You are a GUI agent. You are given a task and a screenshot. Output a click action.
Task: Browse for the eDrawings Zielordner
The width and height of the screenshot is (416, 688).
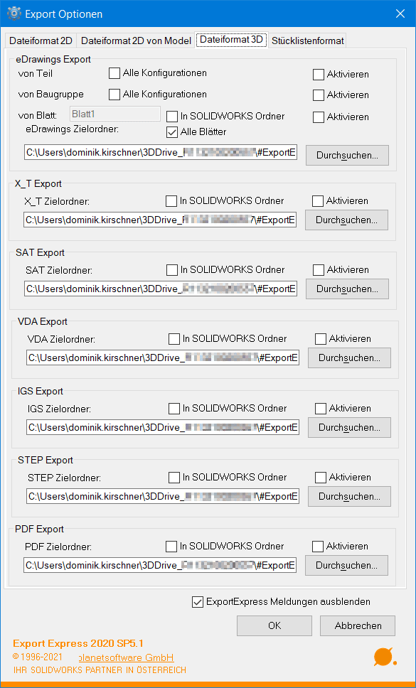[x=347, y=156]
